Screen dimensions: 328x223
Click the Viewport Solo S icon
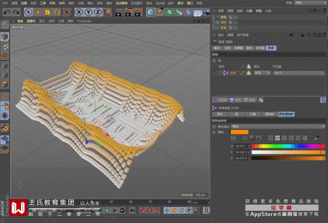click(x=5, y=115)
